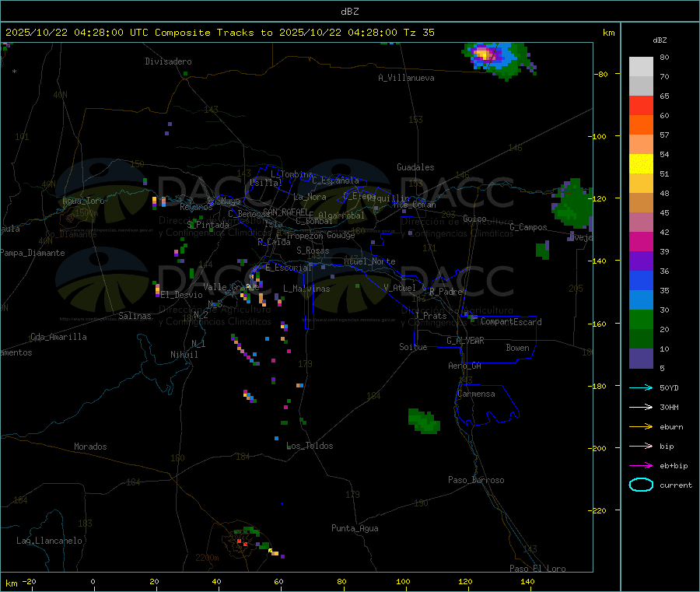Click the El_Desvio map label
Screen dimensions: 700x592
[182, 295]
